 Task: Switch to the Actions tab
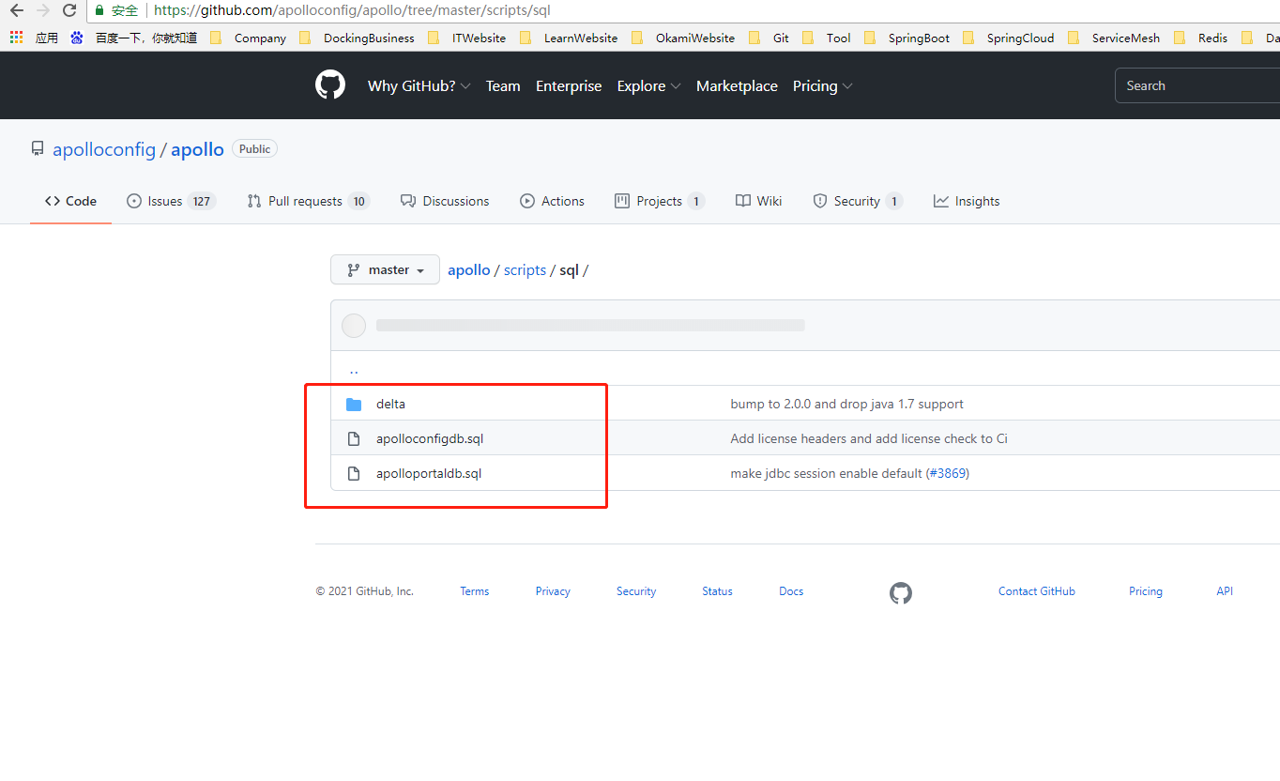tap(552, 201)
